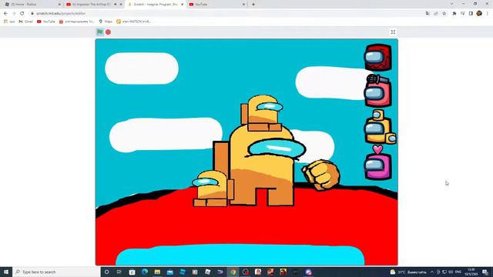Switch to the Home - Roblox tab
This screenshot has height=277, width=493.
(x=32, y=5)
